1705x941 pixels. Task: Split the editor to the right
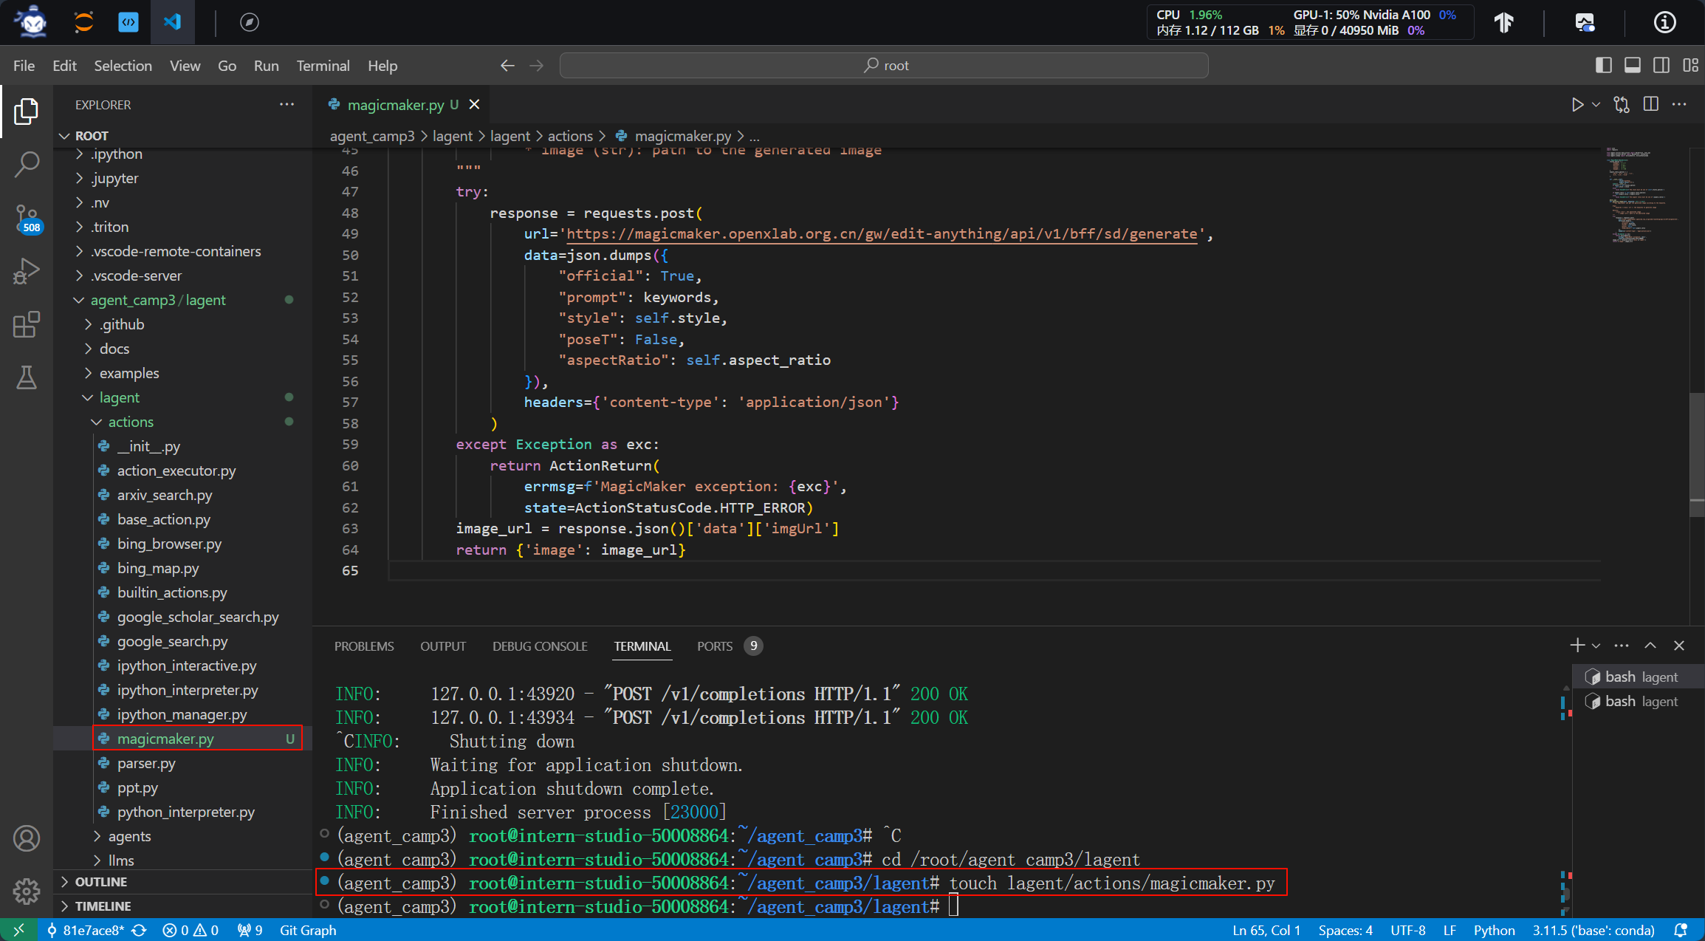click(x=1651, y=105)
